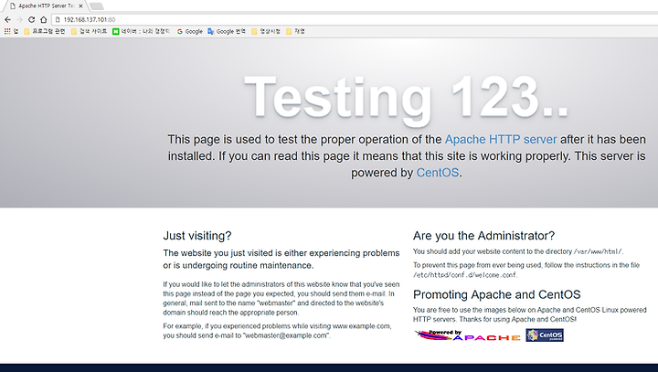Click the www.example.com text
Viewport: 658px width, 372px height.
(361, 325)
